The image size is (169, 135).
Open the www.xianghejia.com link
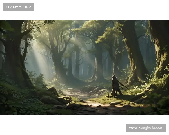click(146, 128)
